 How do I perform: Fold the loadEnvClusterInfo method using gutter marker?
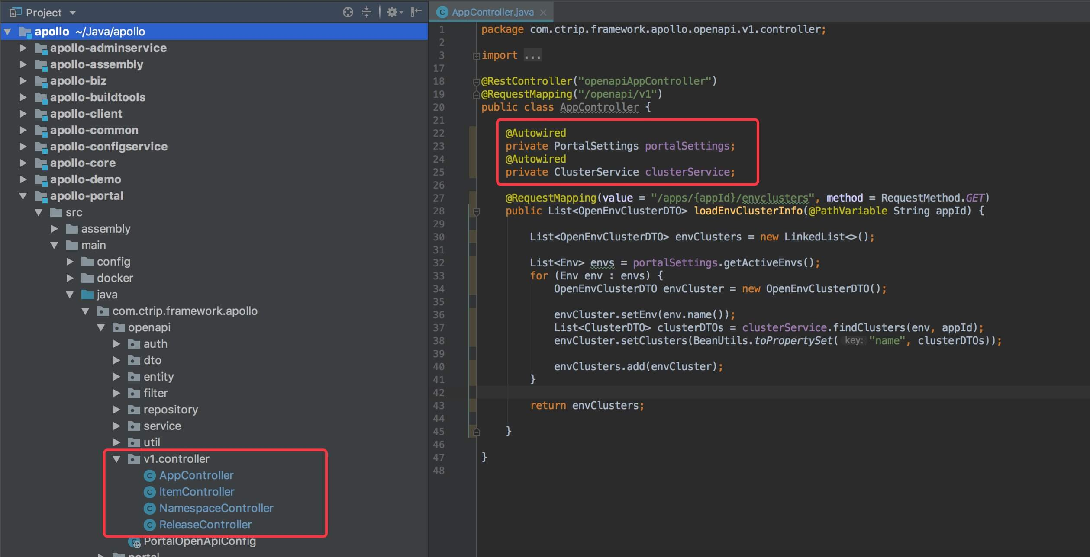click(477, 211)
